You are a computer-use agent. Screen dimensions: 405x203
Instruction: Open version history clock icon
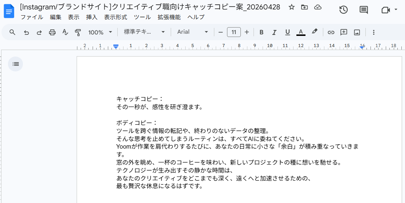[343, 10]
